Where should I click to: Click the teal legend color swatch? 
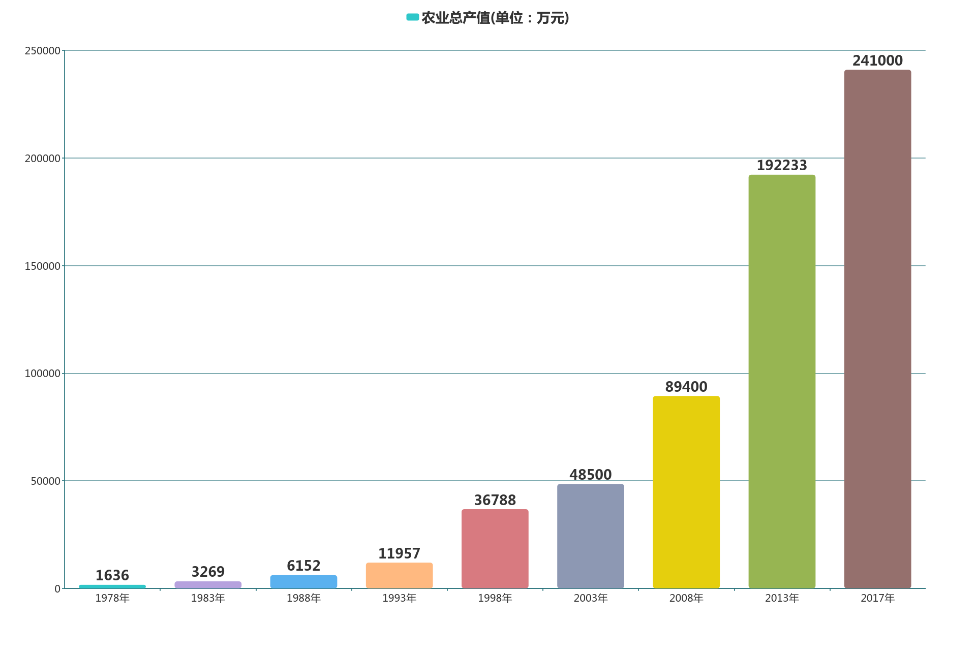pos(412,17)
